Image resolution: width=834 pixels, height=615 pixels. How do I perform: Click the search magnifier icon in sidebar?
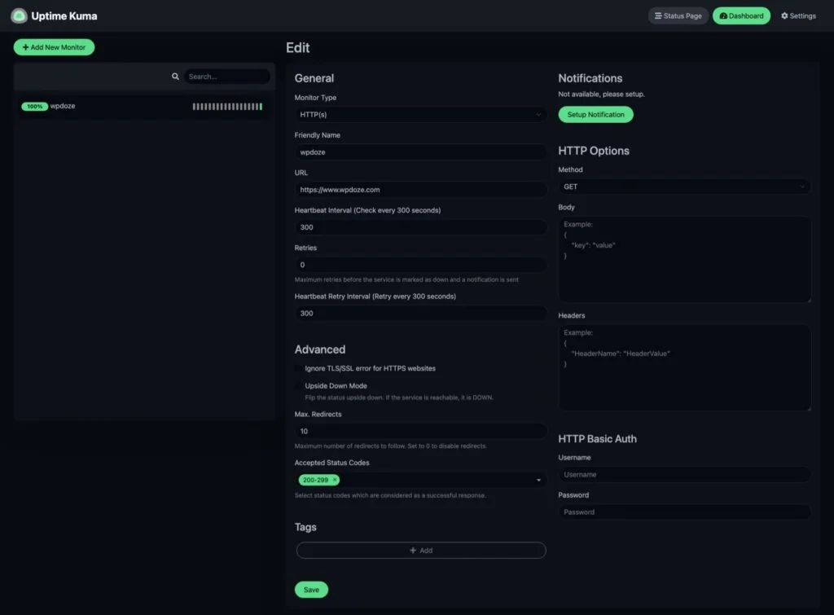175,76
